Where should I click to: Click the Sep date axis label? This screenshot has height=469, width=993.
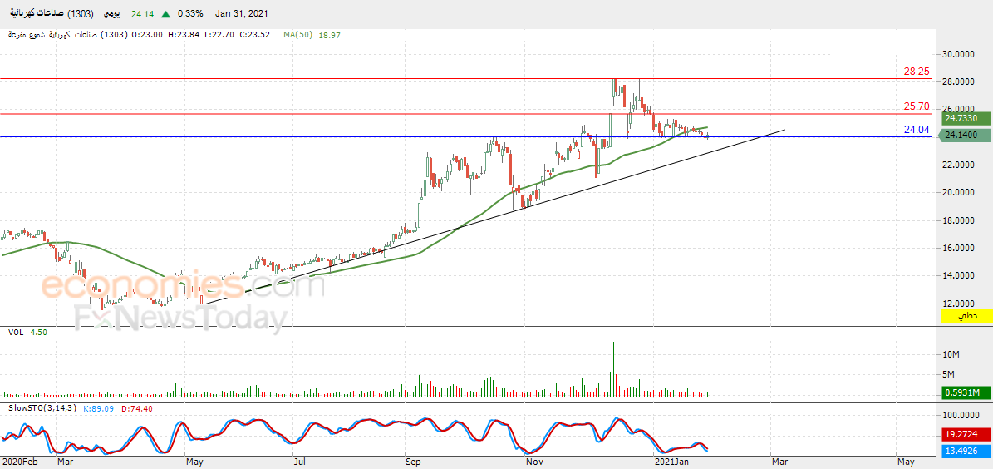[412, 463]
